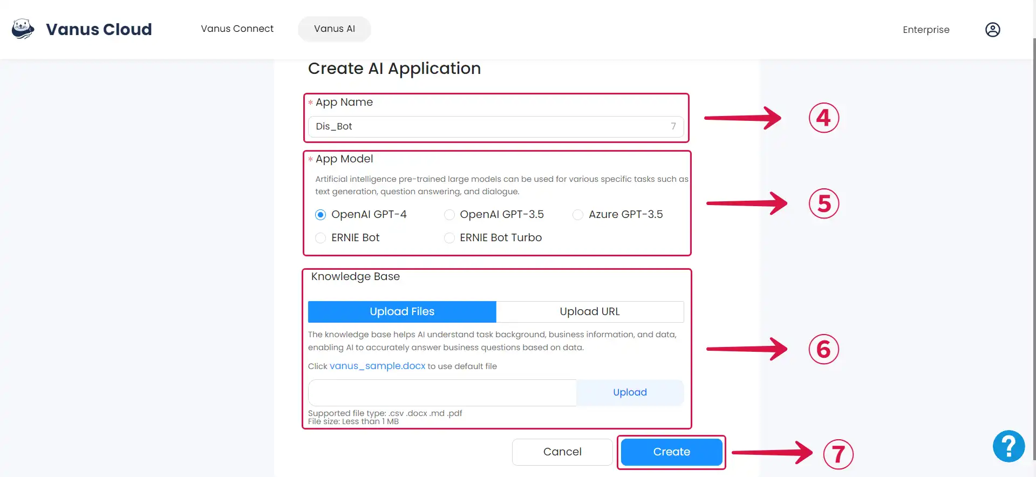Open the blue help question mark icon

tap(1008, 446)
